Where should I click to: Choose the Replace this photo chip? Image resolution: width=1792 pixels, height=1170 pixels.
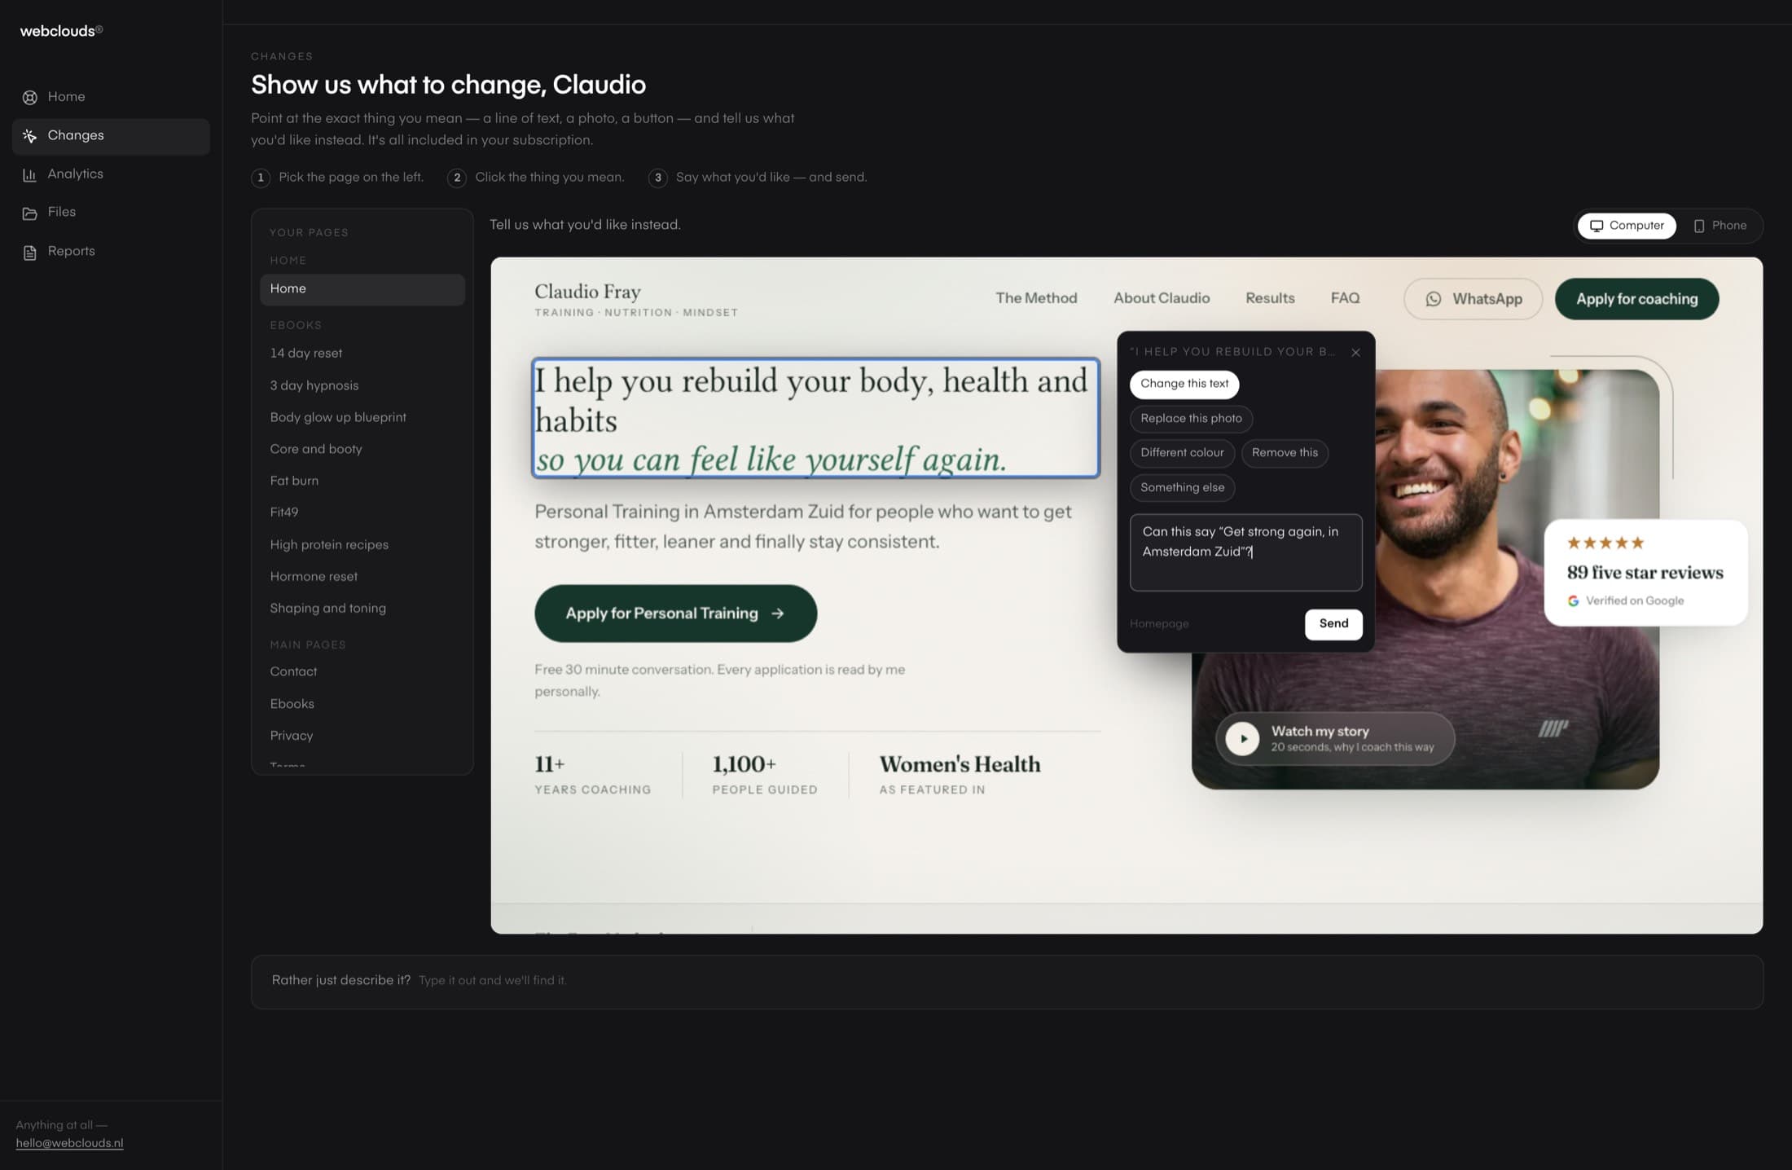click(1191, 419)
